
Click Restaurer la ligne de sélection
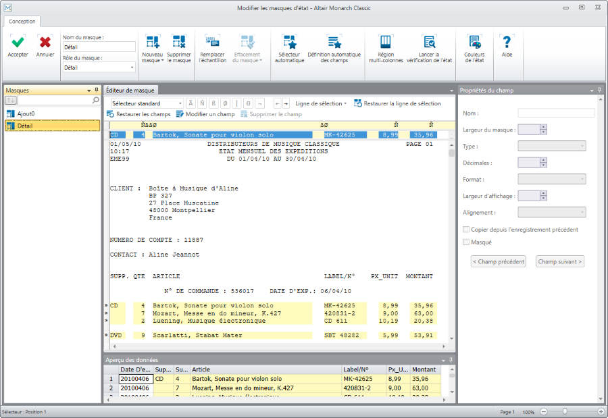[397, 103]
